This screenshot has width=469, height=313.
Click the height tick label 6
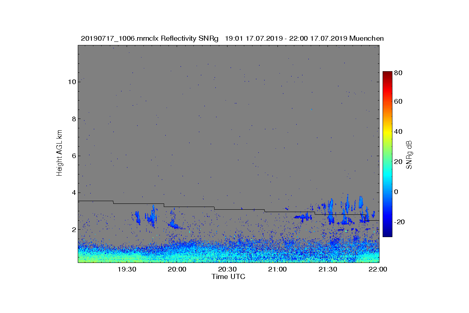pyautogui.click(x=73, y=156)
